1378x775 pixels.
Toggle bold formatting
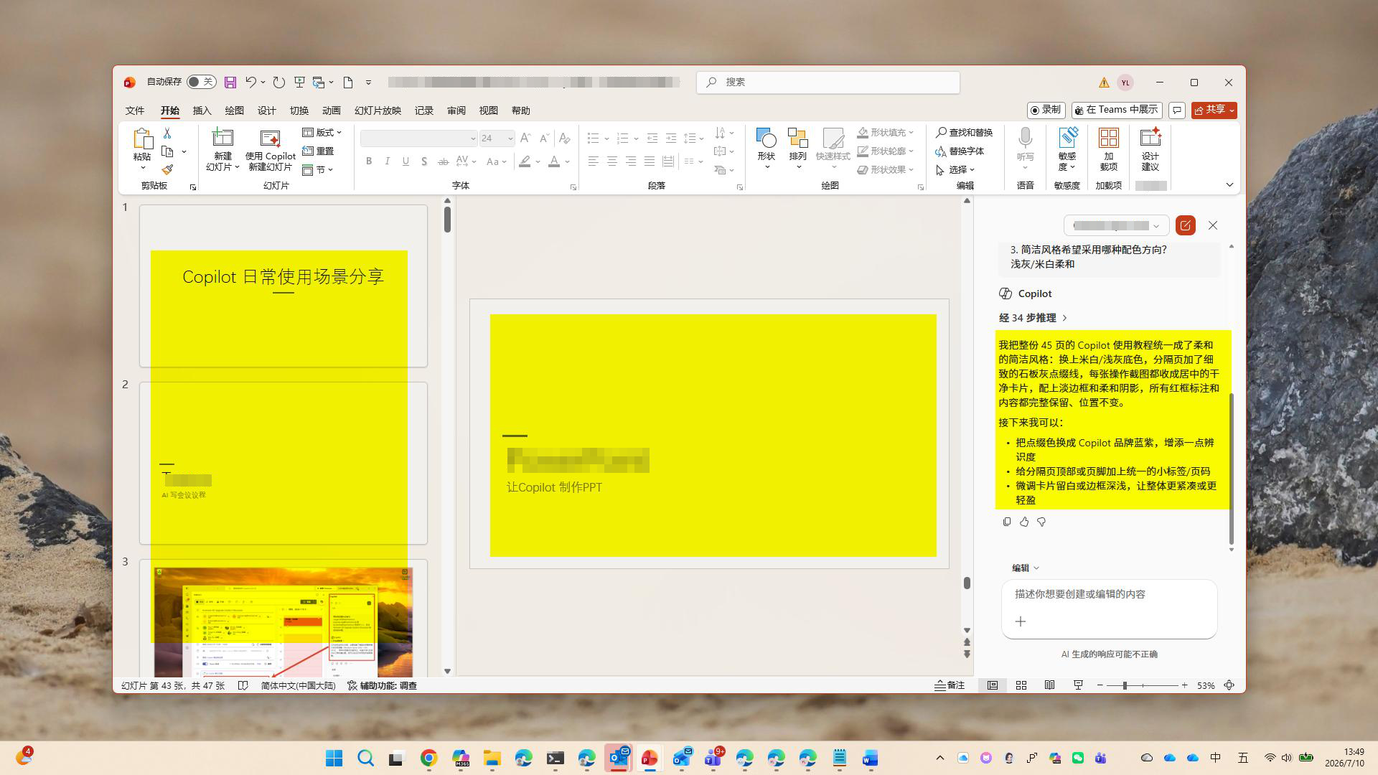coord(369,161)
